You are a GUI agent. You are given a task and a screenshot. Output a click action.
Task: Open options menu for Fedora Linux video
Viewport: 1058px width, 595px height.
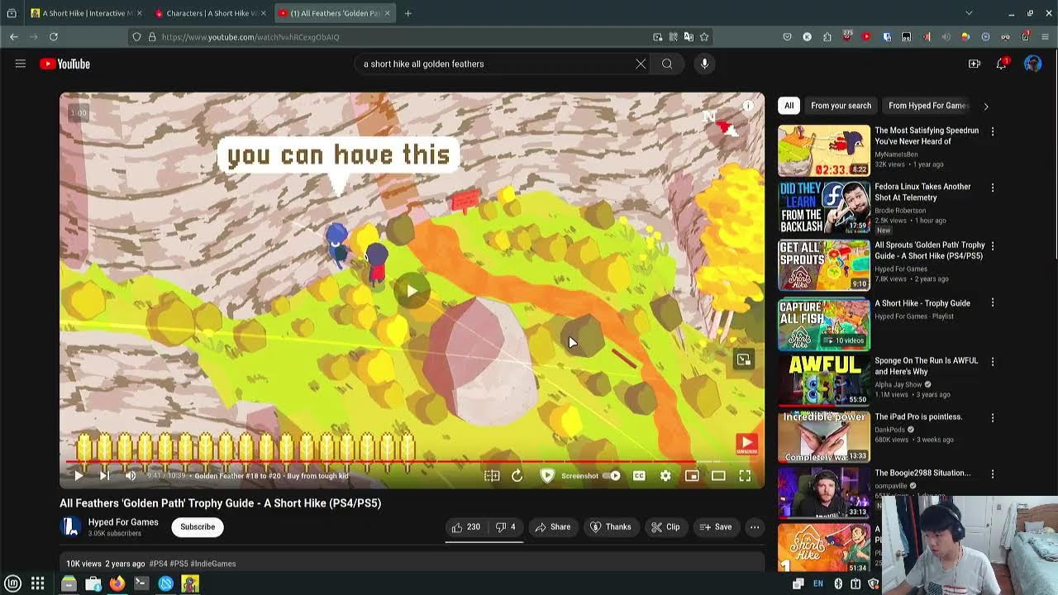pyautogui.click(x=993, y=188)
